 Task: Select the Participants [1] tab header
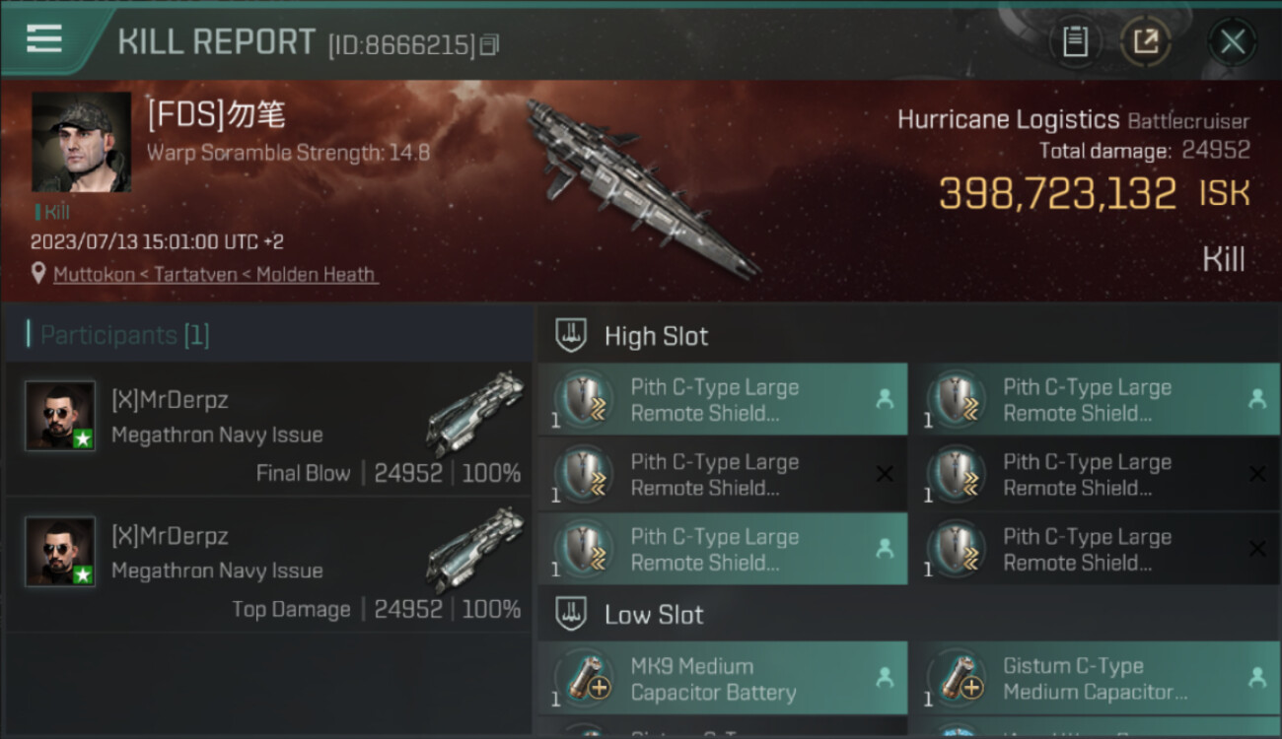(x=124, y=335)
